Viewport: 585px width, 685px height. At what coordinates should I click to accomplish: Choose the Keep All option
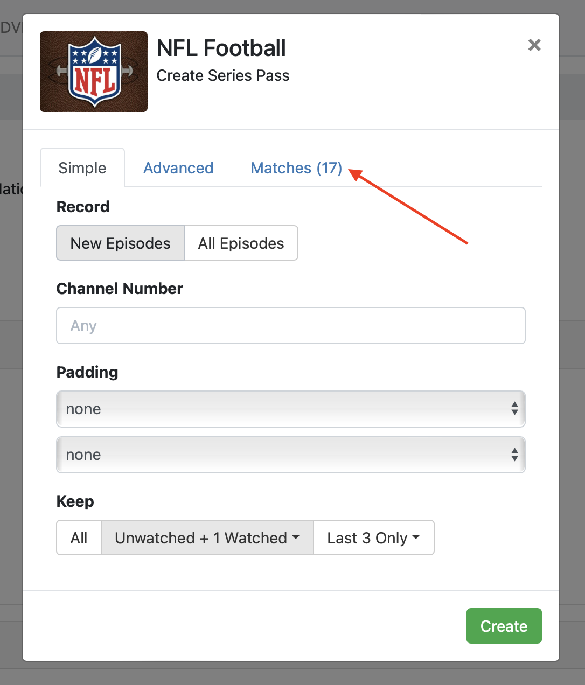pos(79,538)
